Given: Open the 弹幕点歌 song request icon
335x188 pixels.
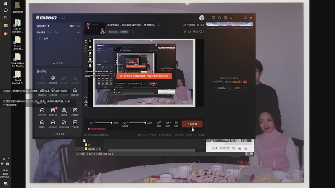Looking at the screenshot, I should point(75,90).
